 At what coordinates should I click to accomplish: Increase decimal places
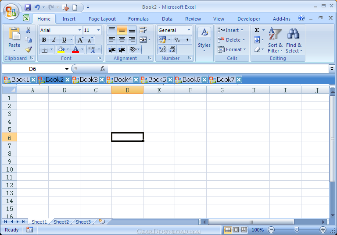[162, 49]
